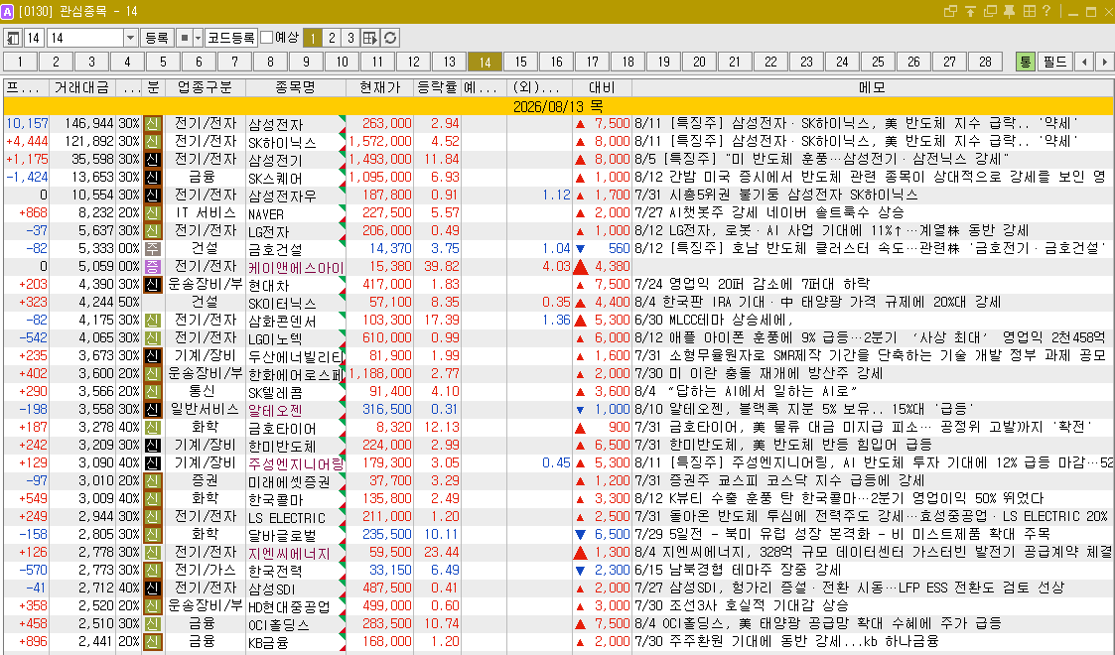
Task: Select view page 3 toggle
Action: pos(350,38)
